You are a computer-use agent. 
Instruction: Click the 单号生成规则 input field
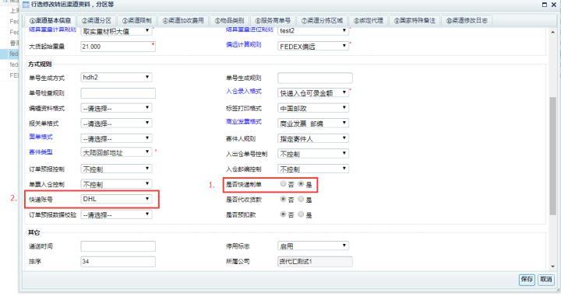click(x=315, y=78)
